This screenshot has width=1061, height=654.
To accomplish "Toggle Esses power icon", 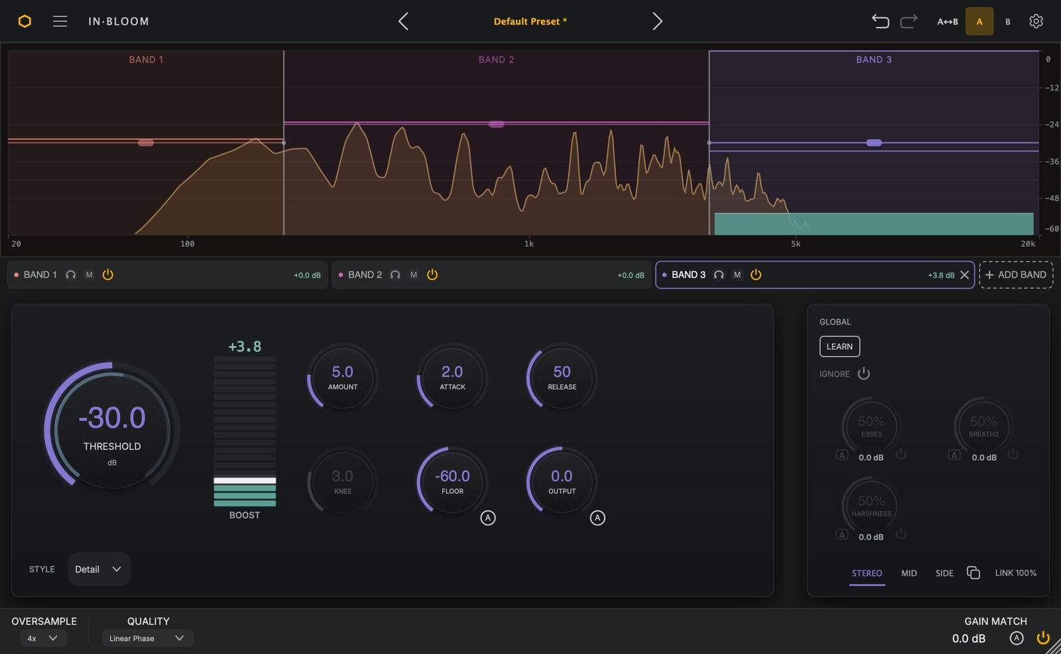I will point(901,455).
